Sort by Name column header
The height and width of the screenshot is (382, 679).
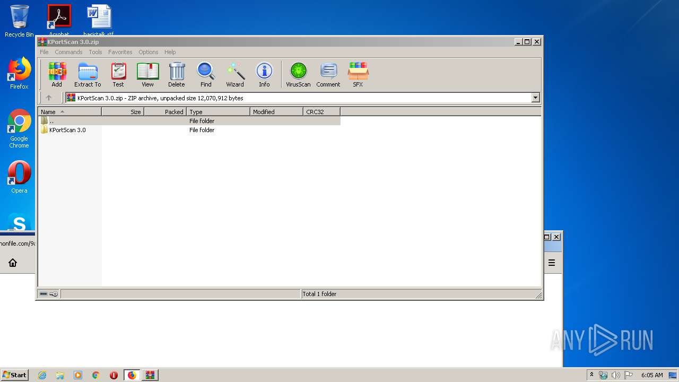tap(69, 112)
